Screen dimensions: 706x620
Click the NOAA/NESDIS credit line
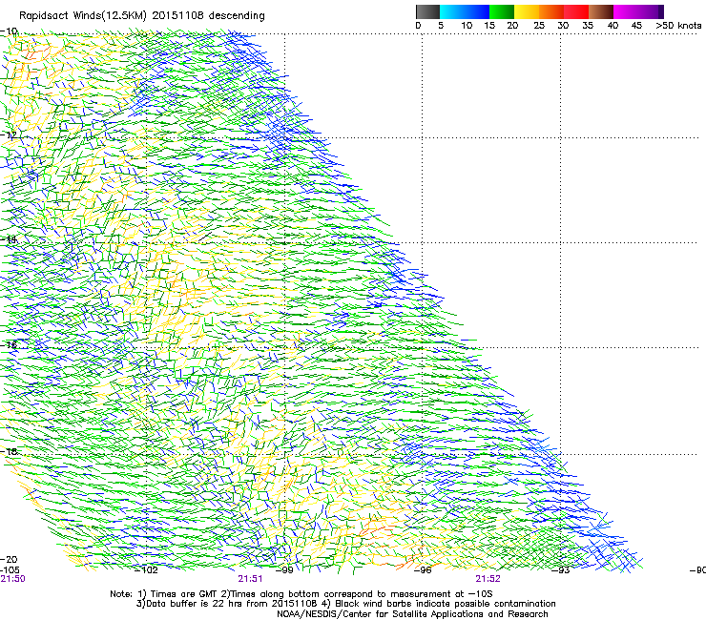coord(412,614)
